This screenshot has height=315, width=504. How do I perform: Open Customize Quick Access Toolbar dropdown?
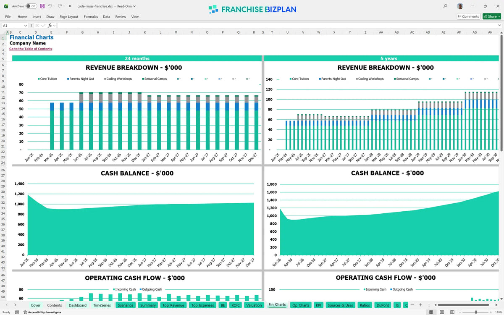[x=70, y=6]
